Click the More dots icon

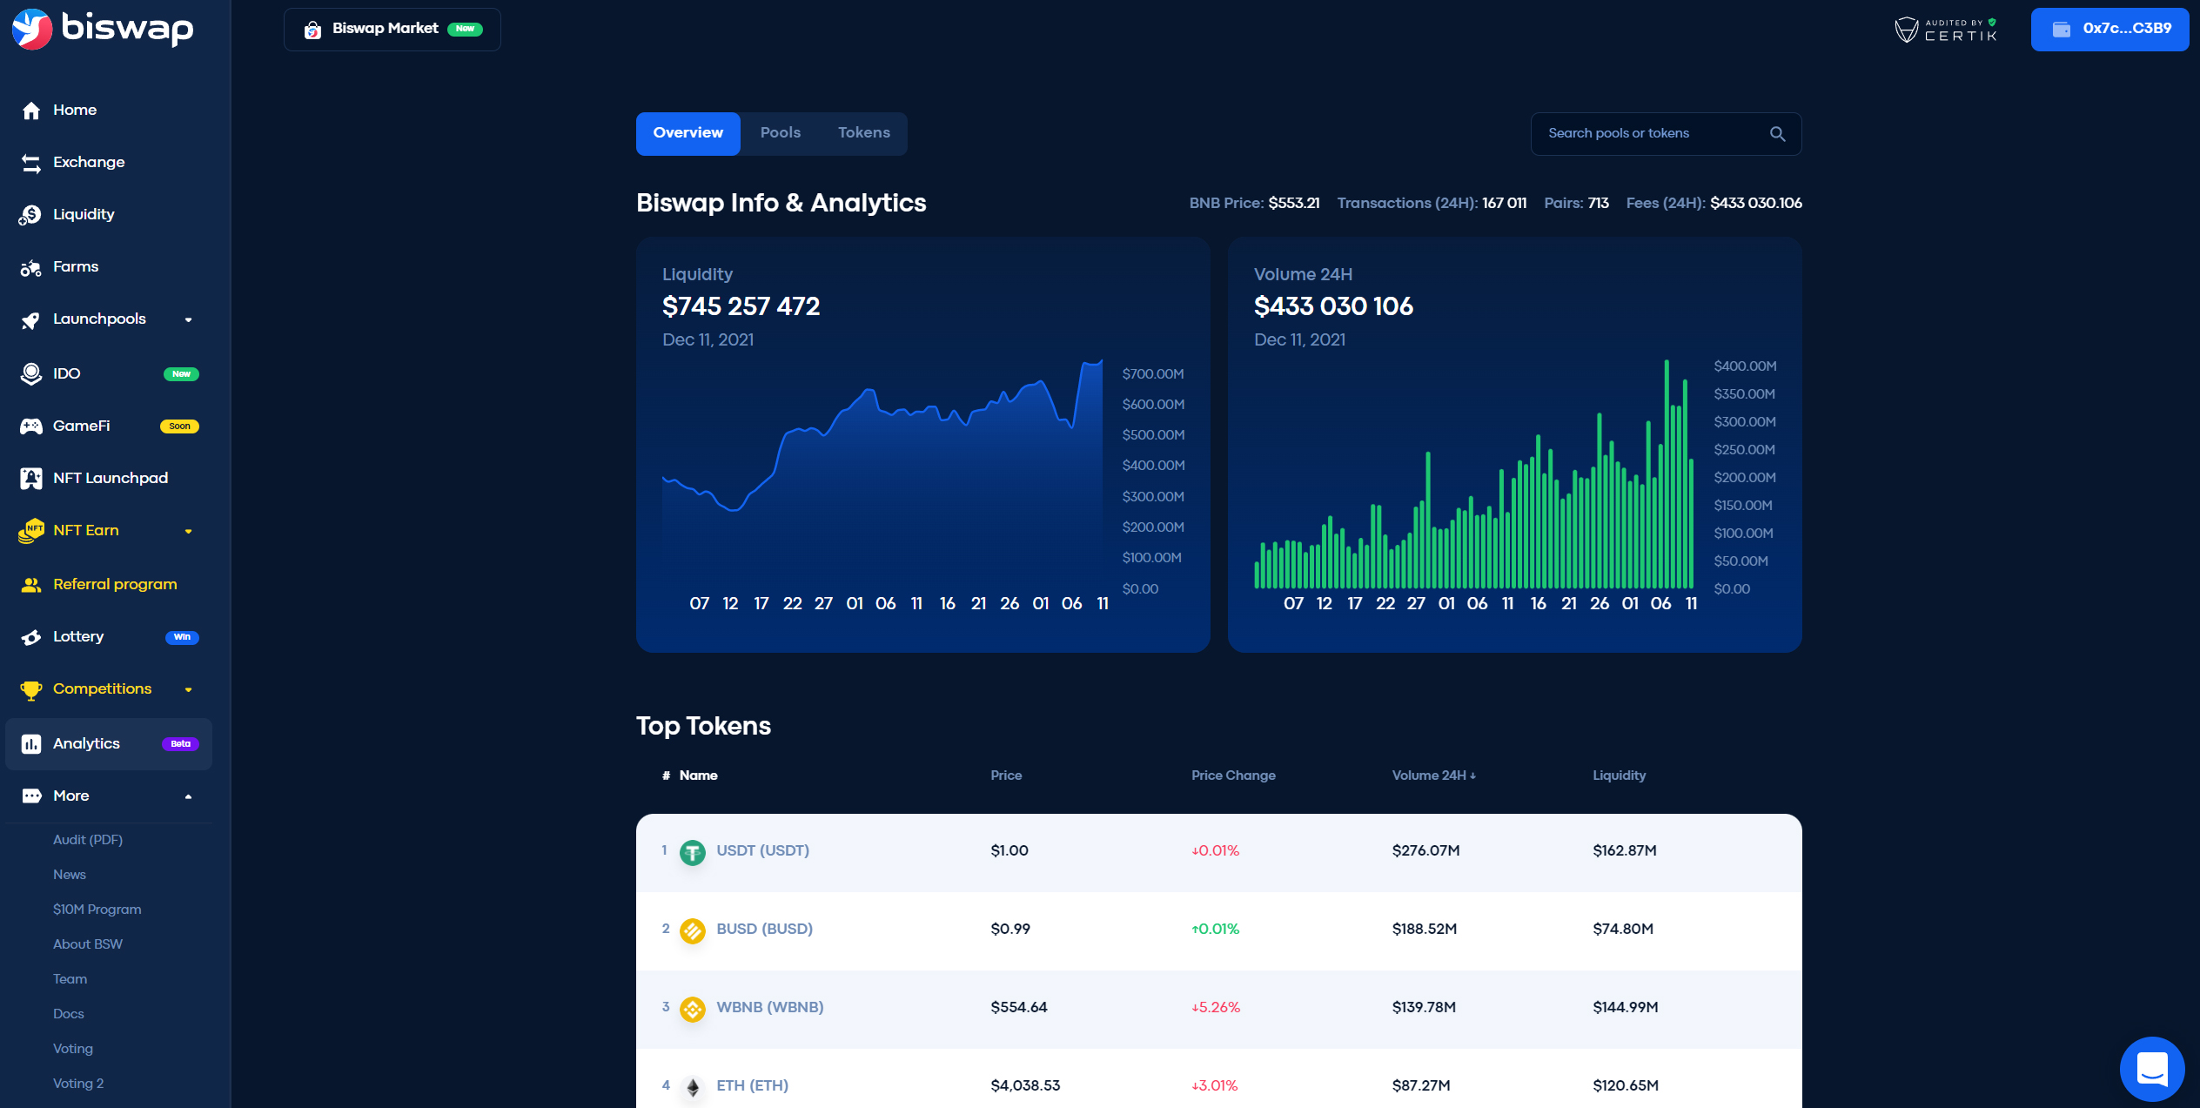coord(31,796)
